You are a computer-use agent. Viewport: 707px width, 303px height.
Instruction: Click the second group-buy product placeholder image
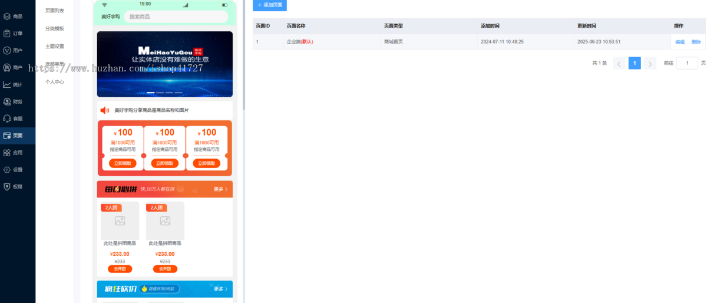coord(165,221)
